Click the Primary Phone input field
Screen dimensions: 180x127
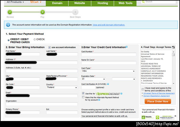click(23, 112)
